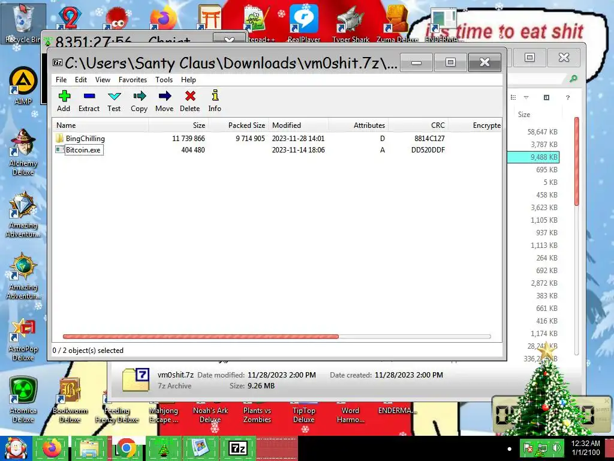The image size is (614, 461).
Task: Click the Alchemy Deluxe desktop icon
Action: pos(23,152)
